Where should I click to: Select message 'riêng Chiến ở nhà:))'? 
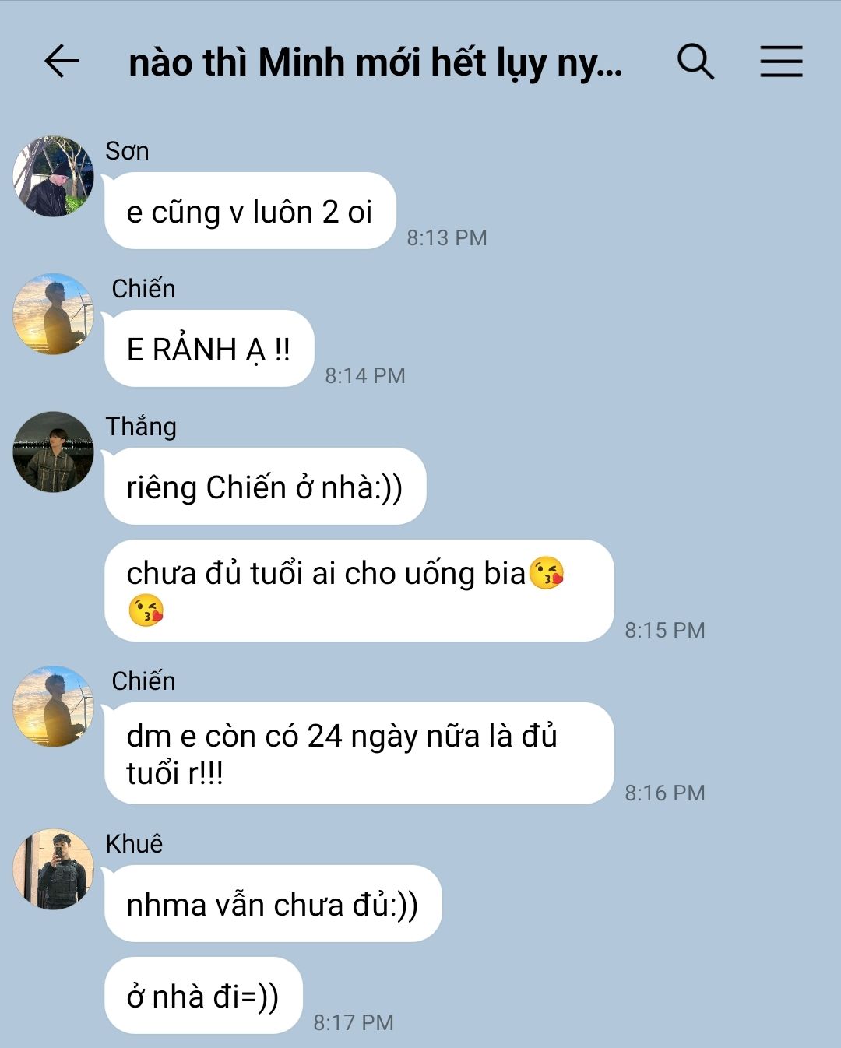click(265, 487)
